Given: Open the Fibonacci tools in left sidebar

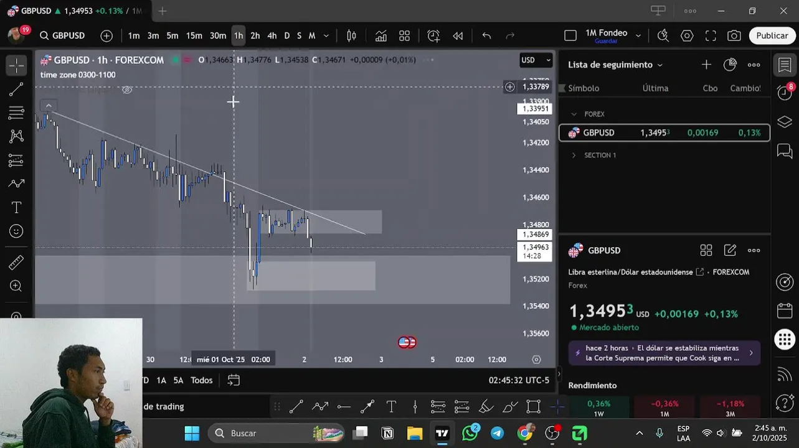Looking at the screenshot, I should tap(17, 113).
